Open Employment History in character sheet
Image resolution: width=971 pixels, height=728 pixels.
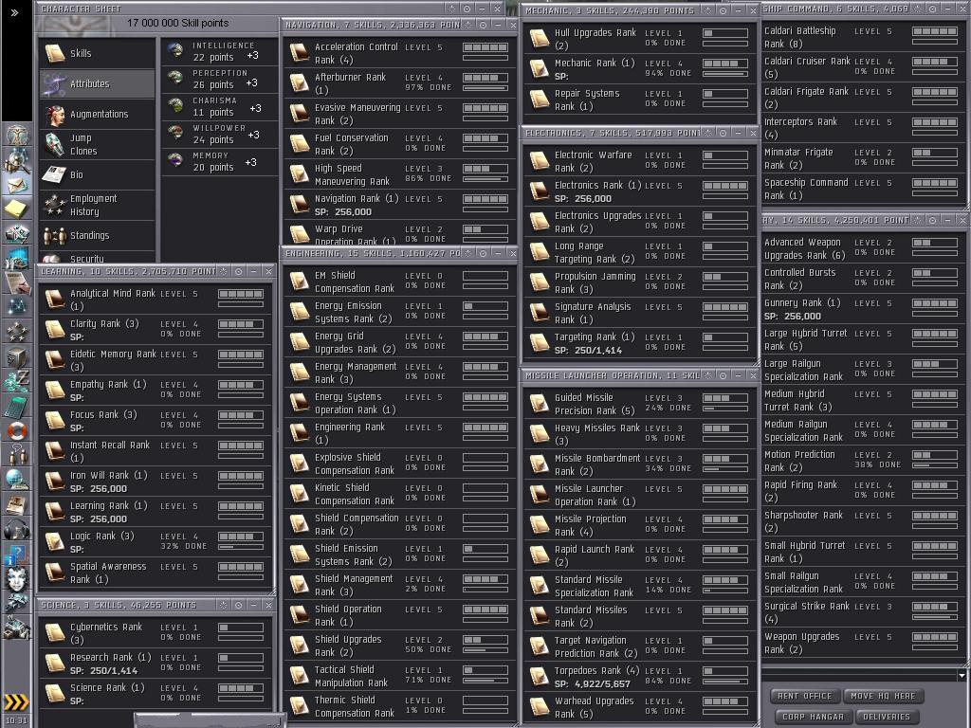98,205
